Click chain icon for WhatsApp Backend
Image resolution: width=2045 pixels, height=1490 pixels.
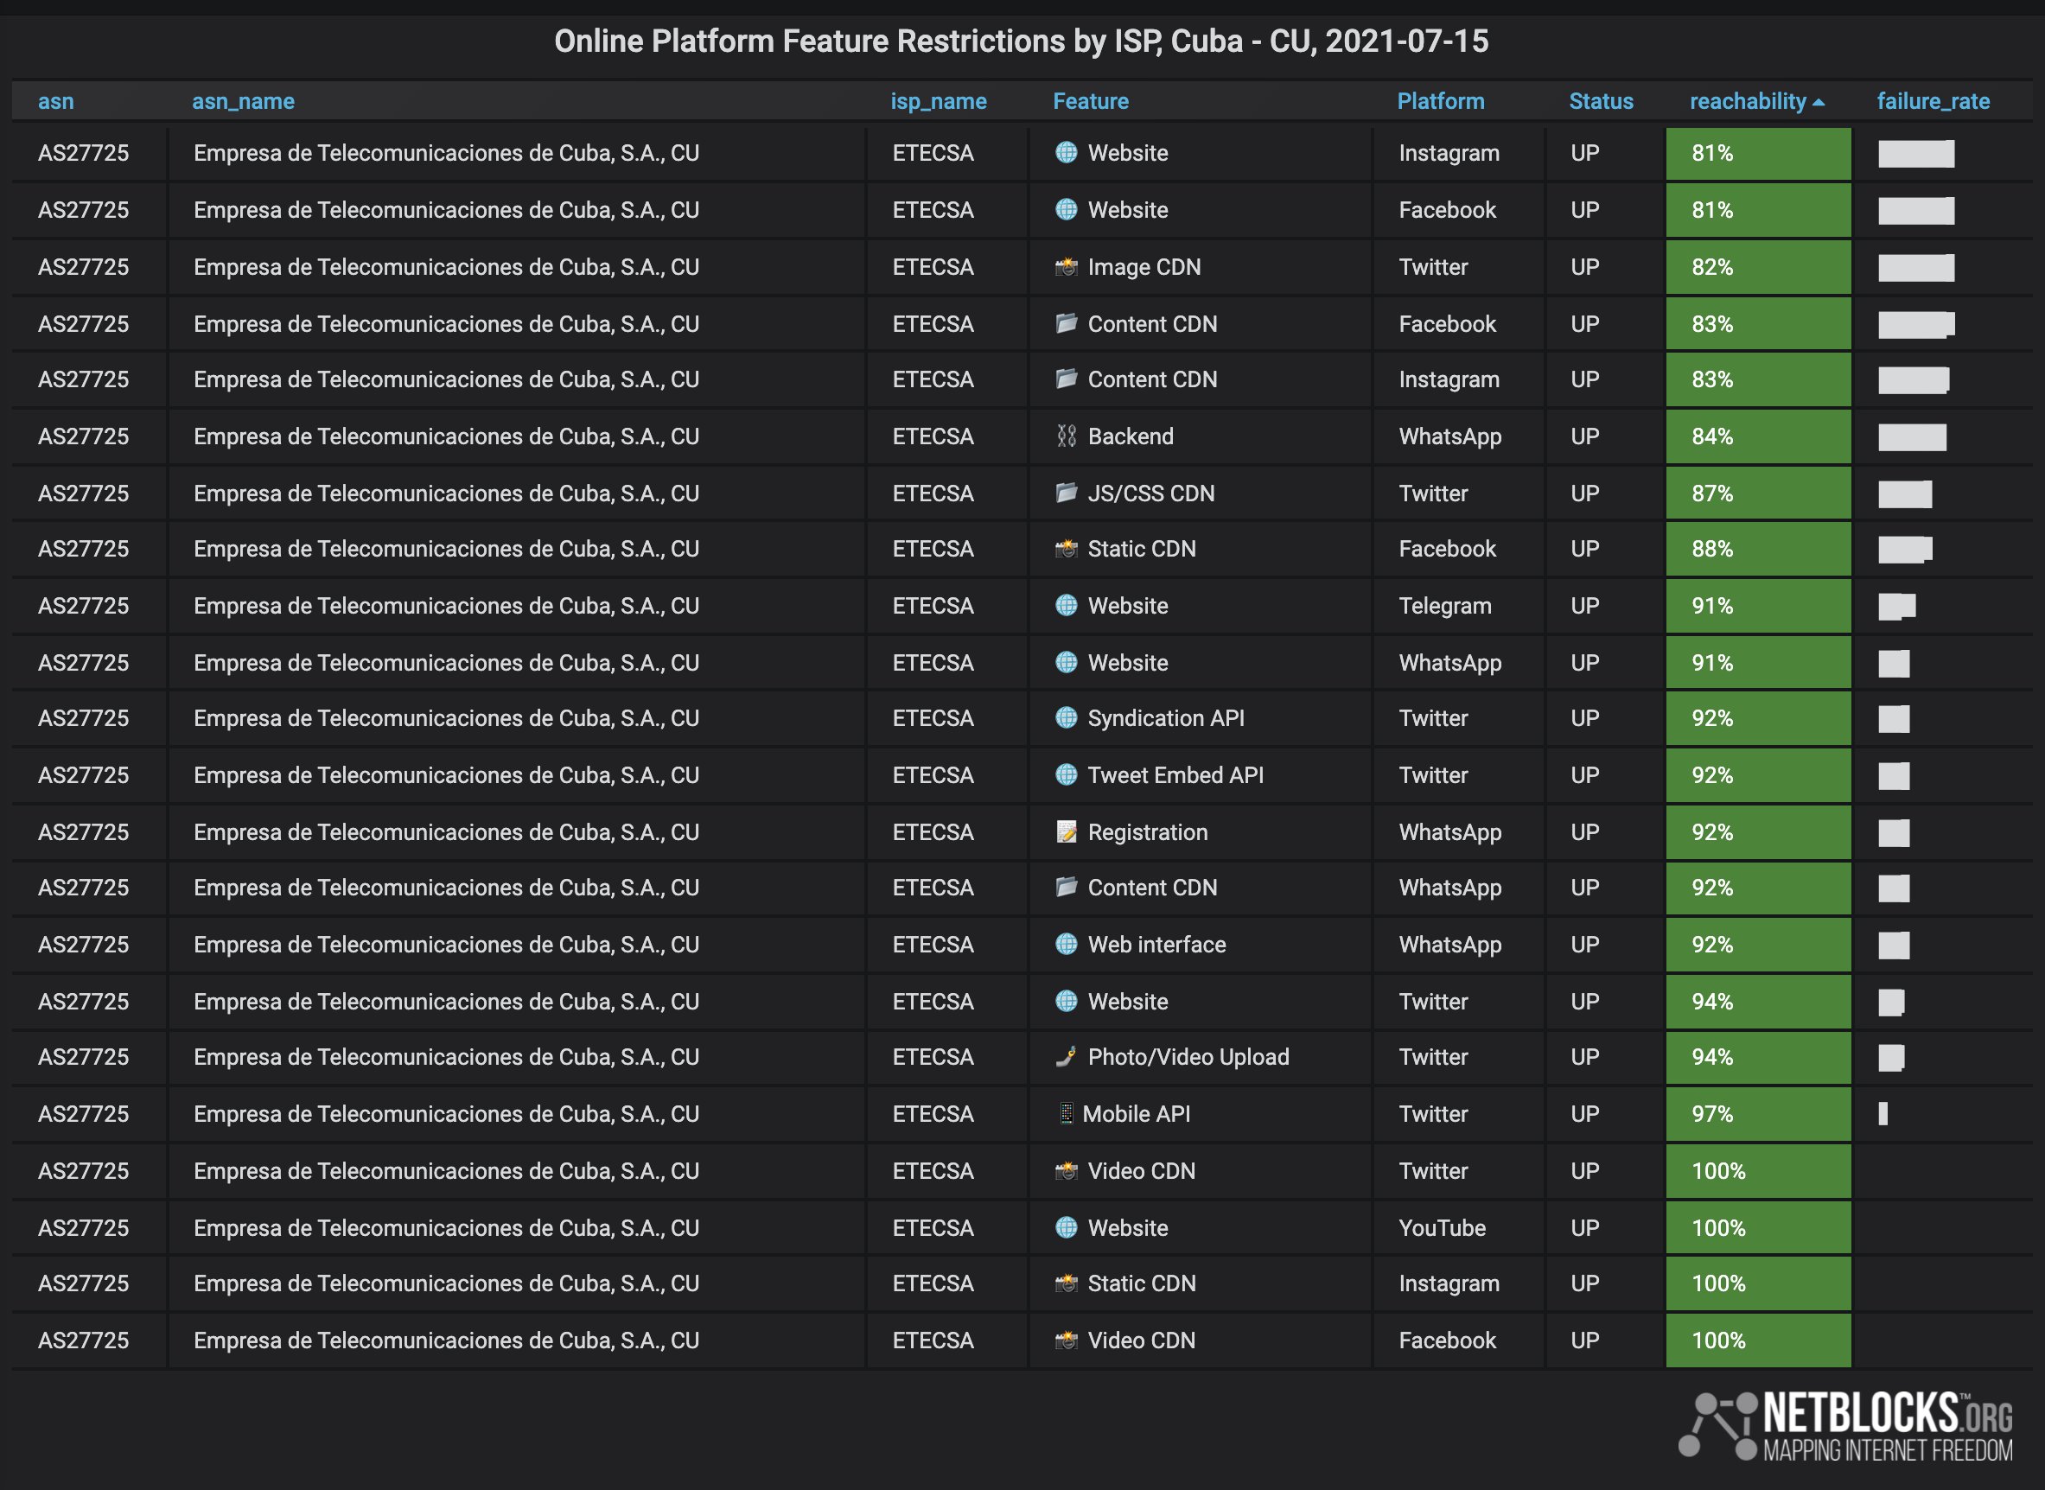tap(1067, 436)
